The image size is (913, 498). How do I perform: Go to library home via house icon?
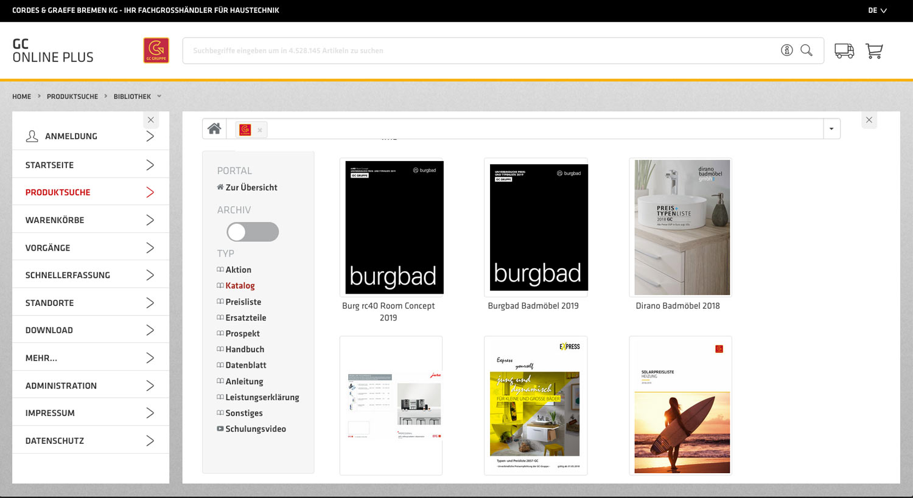coord(214,129)
